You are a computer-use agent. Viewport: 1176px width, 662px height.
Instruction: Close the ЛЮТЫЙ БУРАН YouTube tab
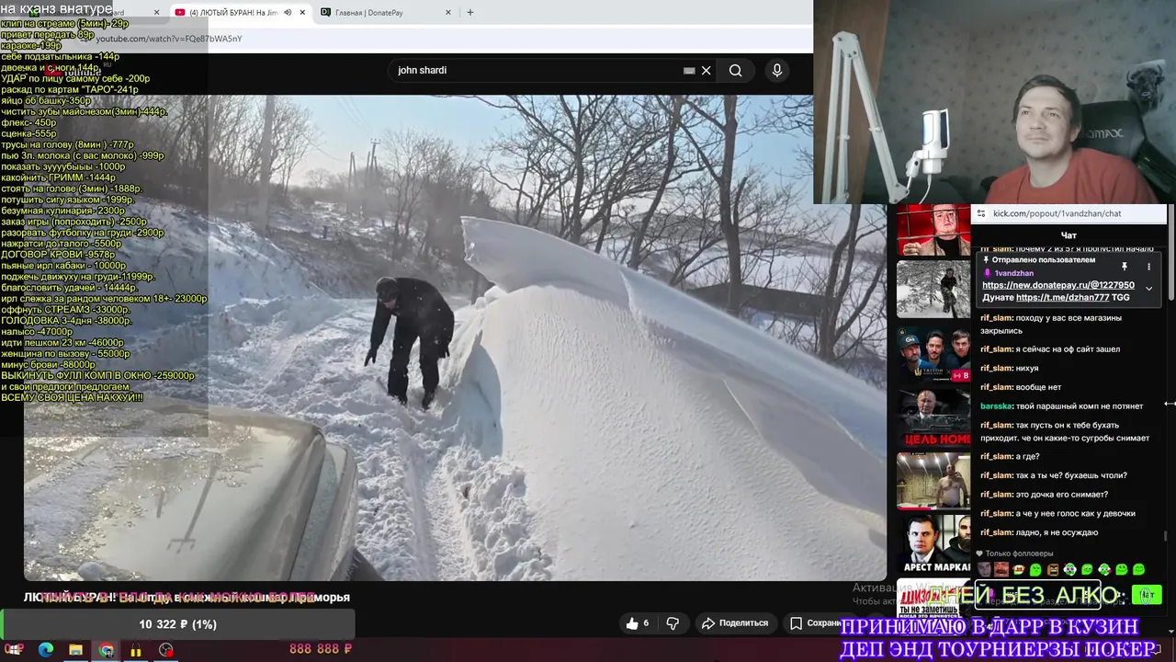(303, 13)
